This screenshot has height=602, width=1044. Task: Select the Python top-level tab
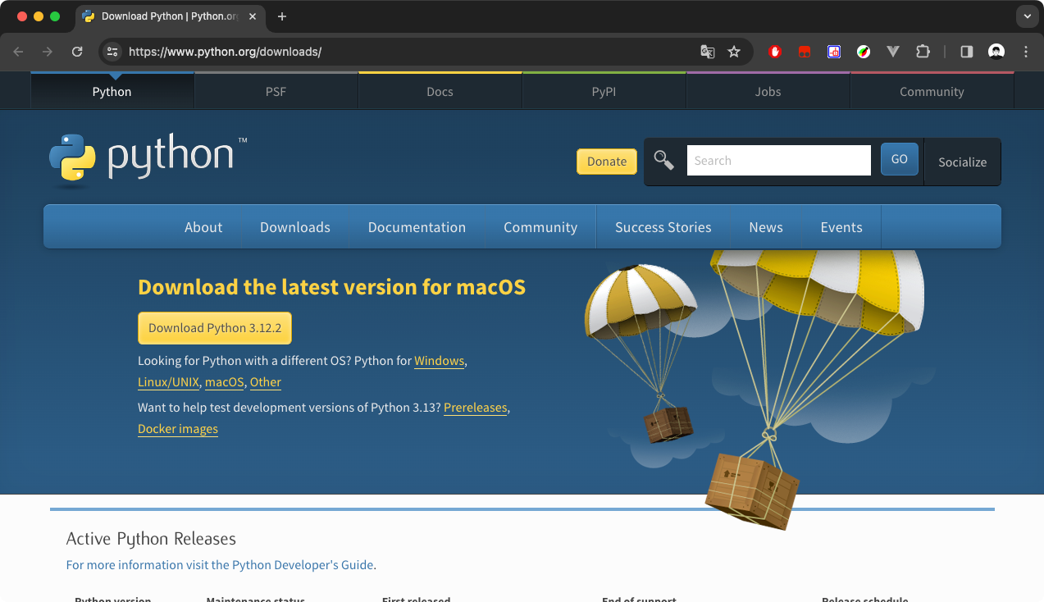click(112, 92)
